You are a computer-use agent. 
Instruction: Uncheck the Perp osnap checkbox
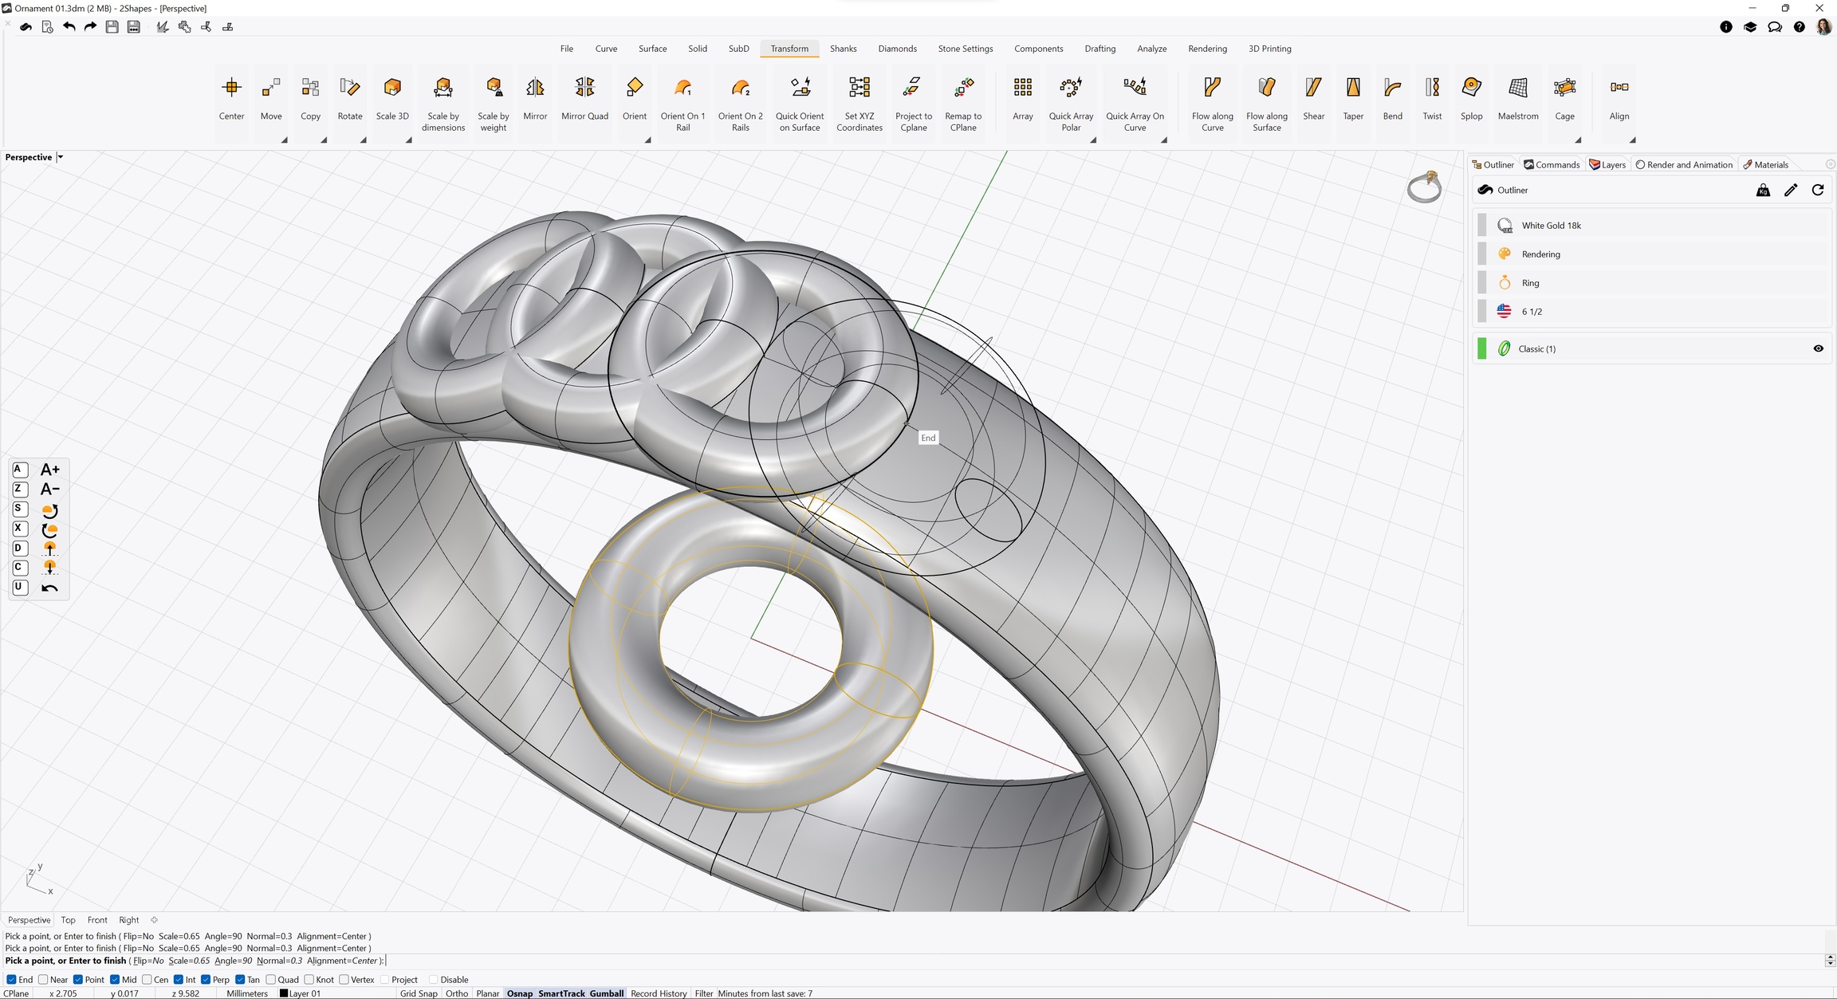pos(206,980)
